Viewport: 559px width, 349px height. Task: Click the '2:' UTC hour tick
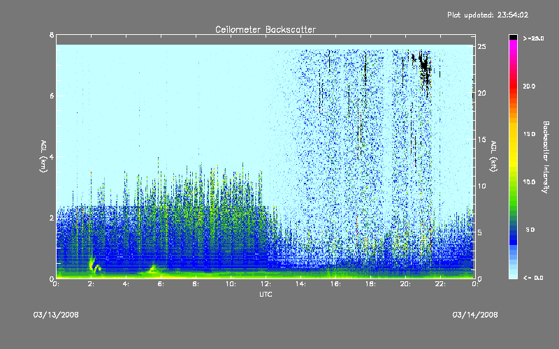[x=92, y=284]
